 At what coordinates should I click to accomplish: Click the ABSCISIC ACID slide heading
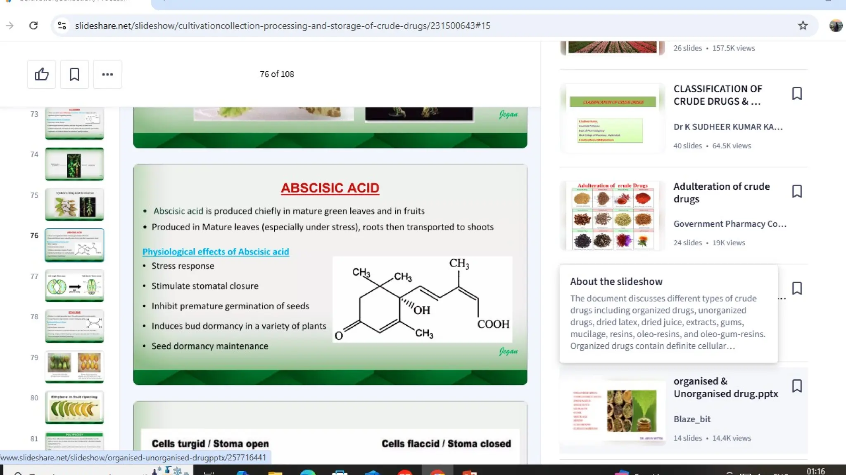pyautogui.click(x=330, y=188)
